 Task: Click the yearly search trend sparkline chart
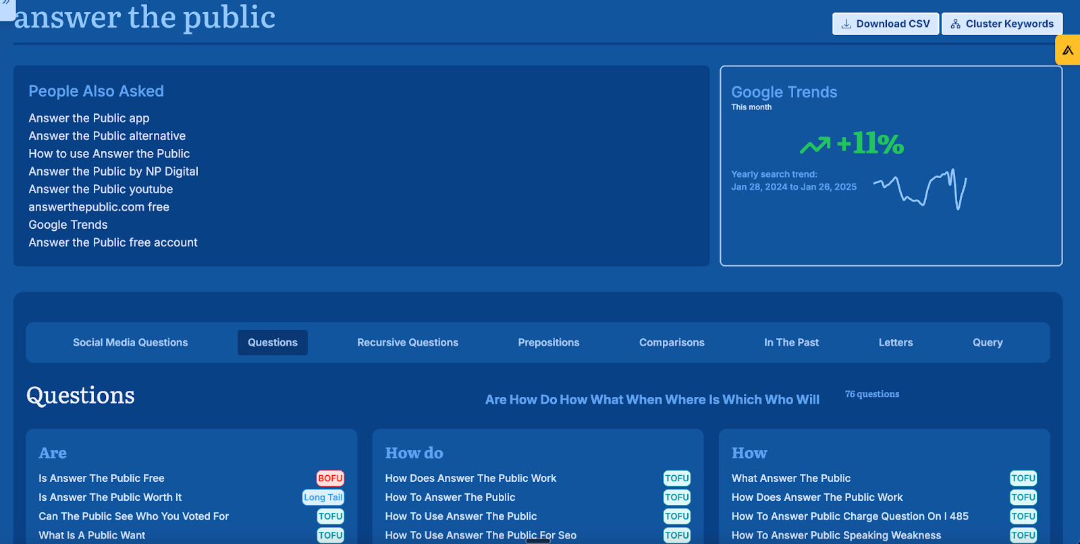(920, 188)
